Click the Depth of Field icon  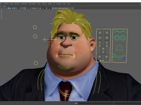coord(27,8)
